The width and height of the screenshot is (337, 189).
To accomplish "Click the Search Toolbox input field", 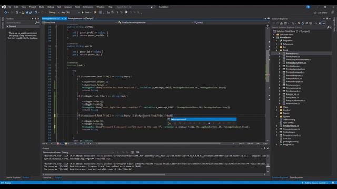I will click(x=21, y=23).
